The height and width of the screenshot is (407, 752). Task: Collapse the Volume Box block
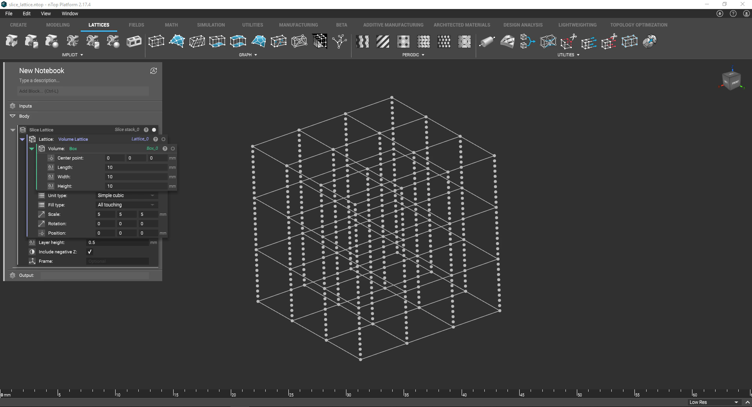(x=31, y=149)
